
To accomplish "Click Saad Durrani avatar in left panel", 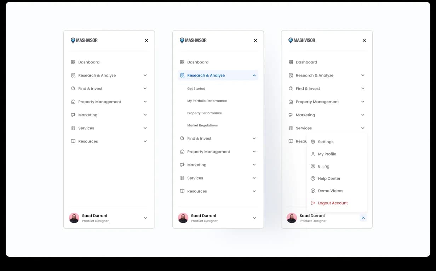I will (x=74, y=218).
